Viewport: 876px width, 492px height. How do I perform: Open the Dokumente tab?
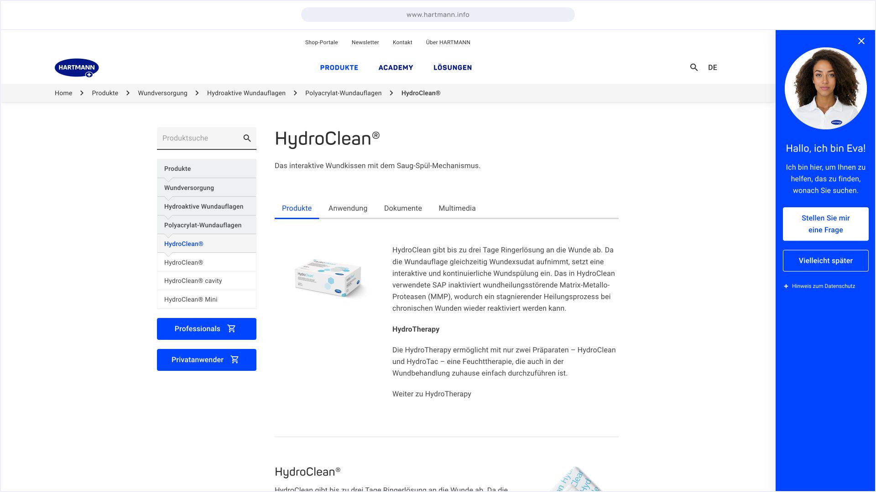[x=403, y=208]
